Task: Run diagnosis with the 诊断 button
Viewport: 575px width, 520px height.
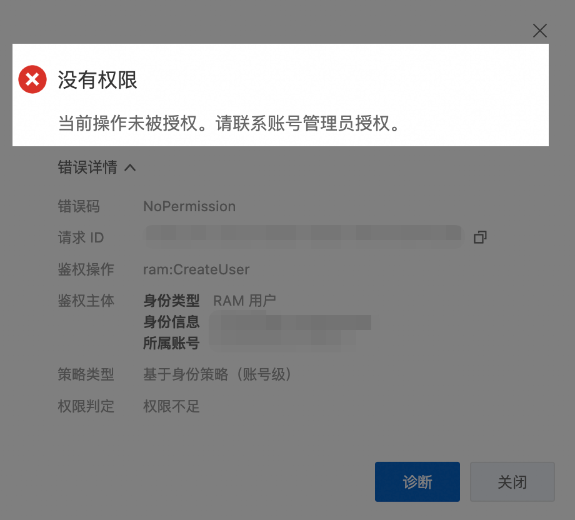Action: [417, 481]
